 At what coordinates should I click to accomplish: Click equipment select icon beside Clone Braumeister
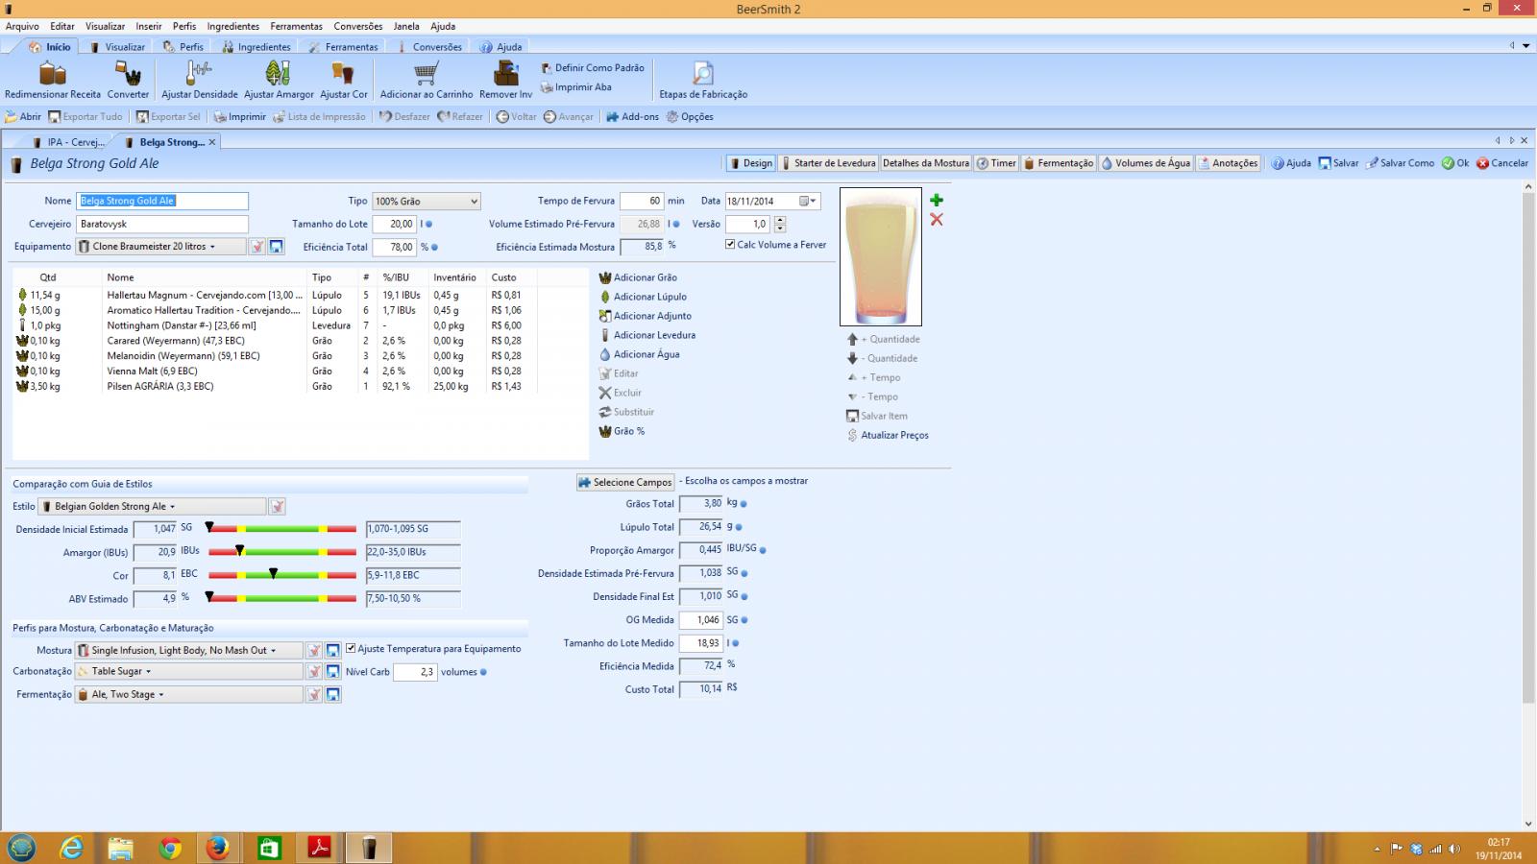[257, 247]
